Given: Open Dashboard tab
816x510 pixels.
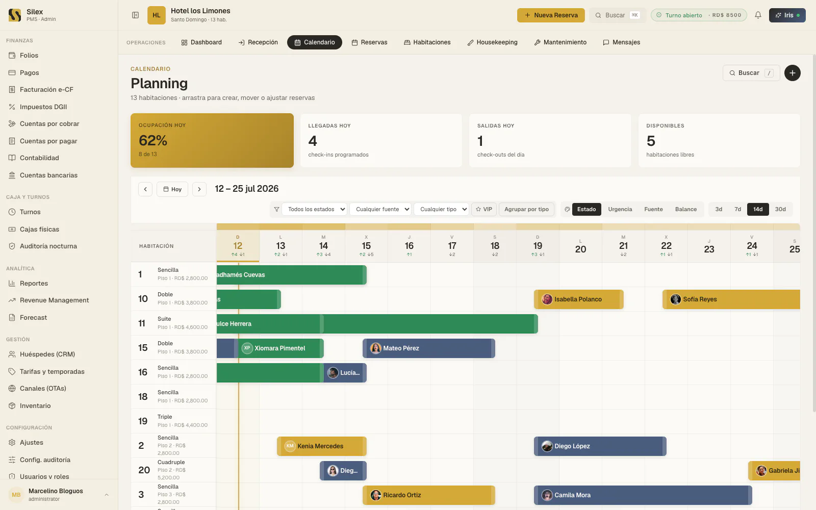Looking at the screenshot, I should point(201,42).
